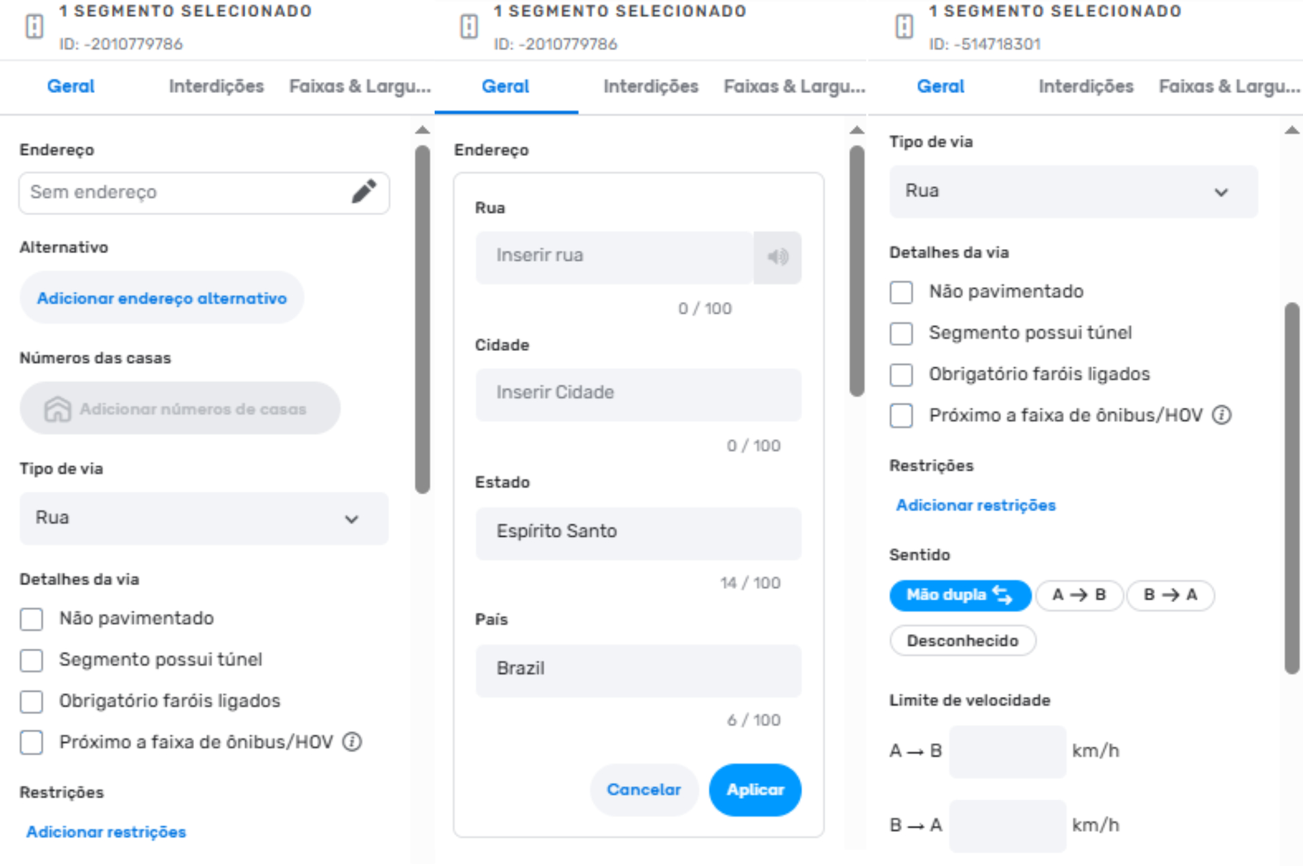Click the pencil edit icon in Endereço field
The height and width of the screenshot is (866, 1303).
[x=364, y=192]
